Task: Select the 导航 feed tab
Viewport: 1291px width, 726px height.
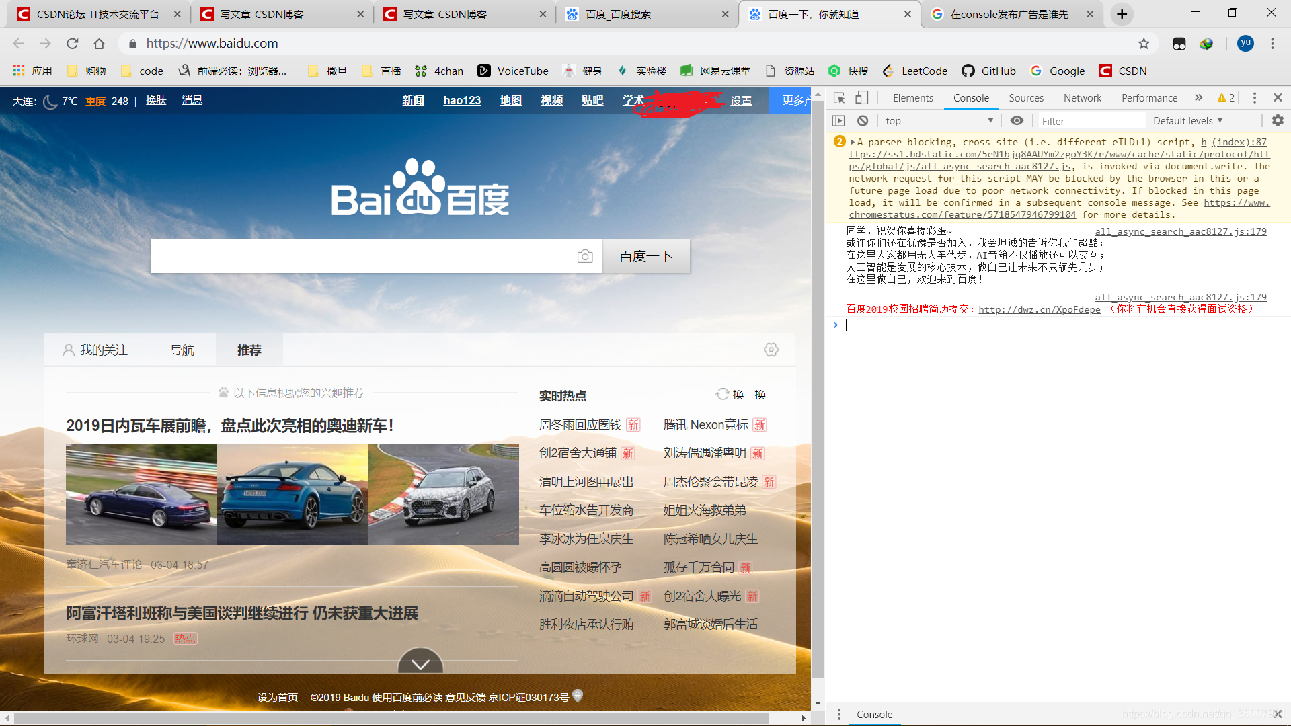Action: click(182, 350)
